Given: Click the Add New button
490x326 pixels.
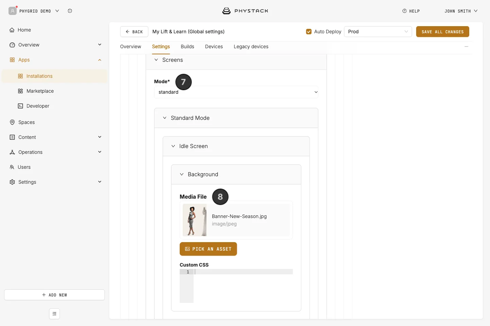Looking at the screenshot, I should pos(54,295).
